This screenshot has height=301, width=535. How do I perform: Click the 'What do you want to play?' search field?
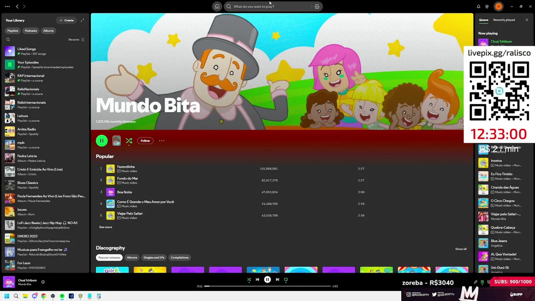(267, 6)
